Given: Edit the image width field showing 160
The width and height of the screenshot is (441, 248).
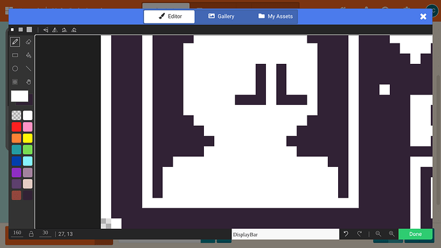Looking at the screenshot, I should (x=17, y=233).
